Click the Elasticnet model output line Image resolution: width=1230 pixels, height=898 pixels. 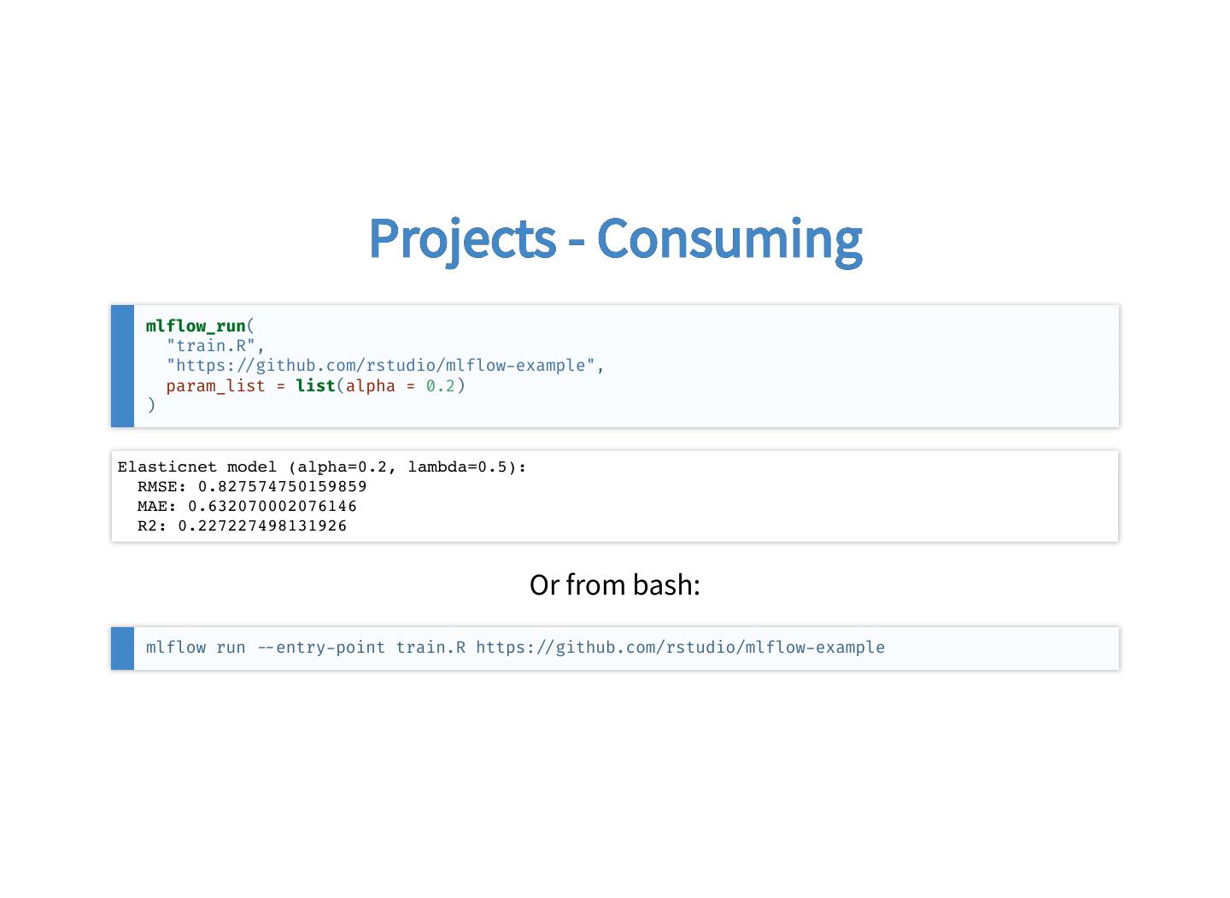321,467
